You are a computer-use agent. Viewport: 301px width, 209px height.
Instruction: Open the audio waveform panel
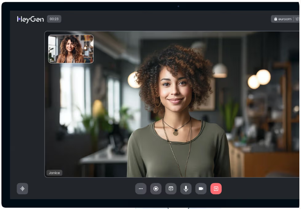[22, 189]
